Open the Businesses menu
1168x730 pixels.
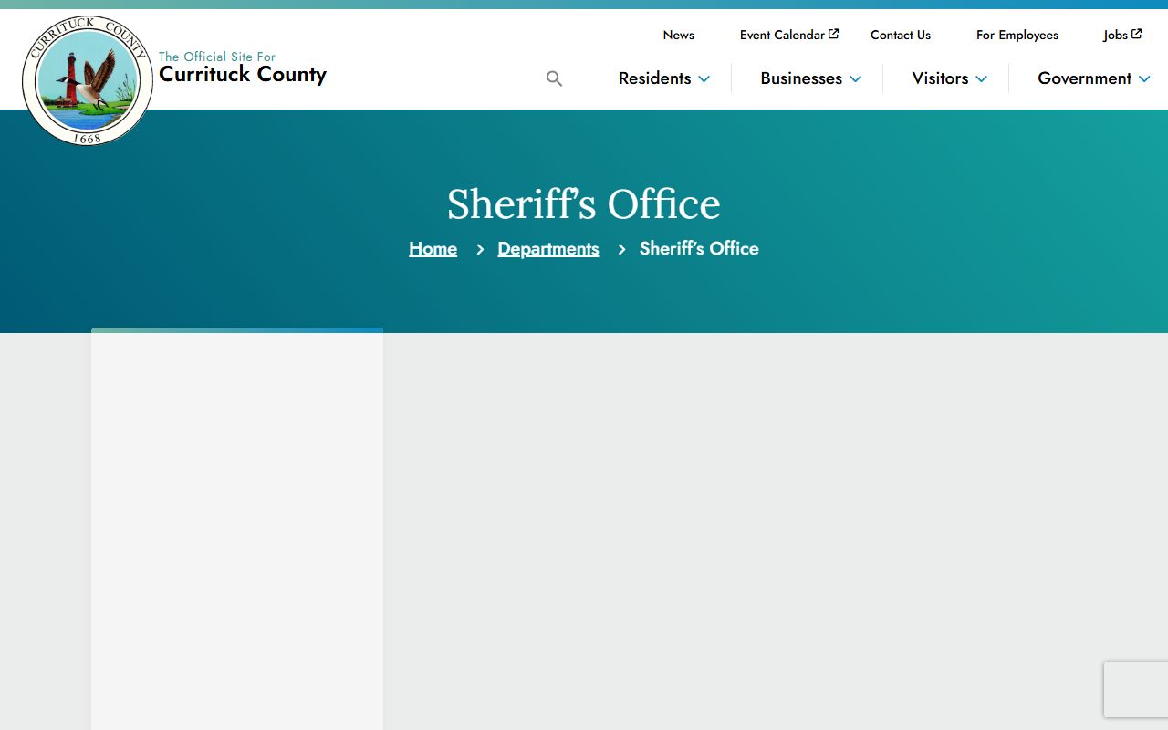point(801,78)
